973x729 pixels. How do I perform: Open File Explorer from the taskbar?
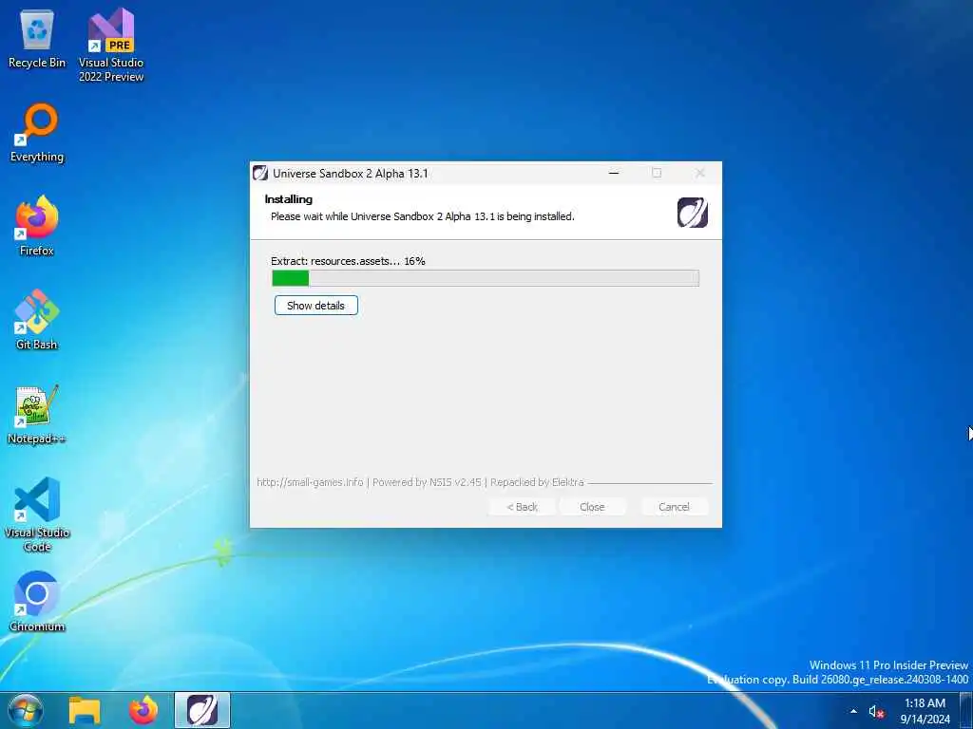85,710
